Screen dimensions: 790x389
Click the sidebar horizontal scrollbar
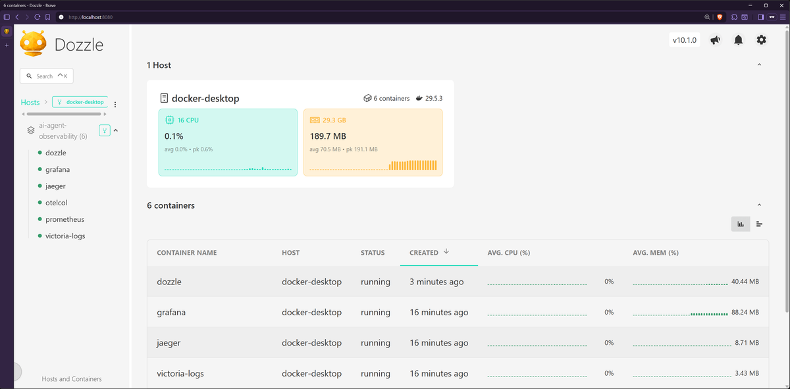click(x=65, y=114)
